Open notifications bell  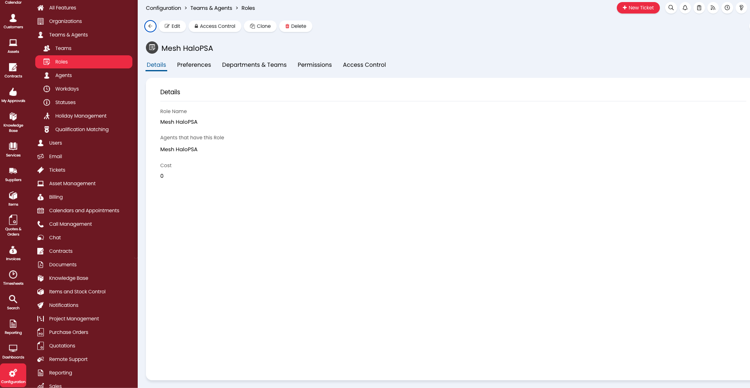coord(685,8)
